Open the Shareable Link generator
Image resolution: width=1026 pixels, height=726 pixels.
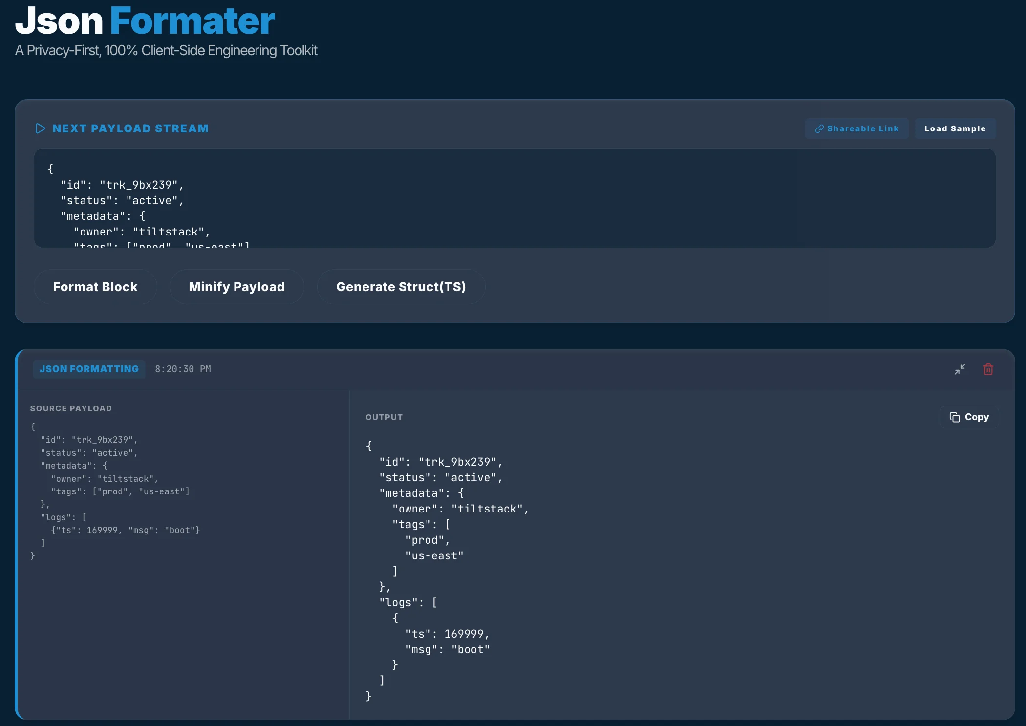coord(856,128)
